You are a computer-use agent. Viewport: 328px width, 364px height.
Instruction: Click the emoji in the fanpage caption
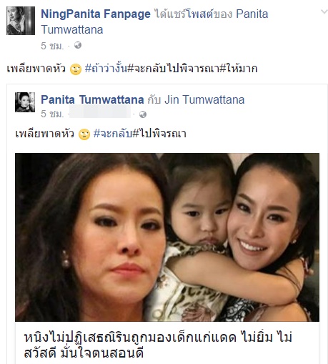[x=76, y=69]
